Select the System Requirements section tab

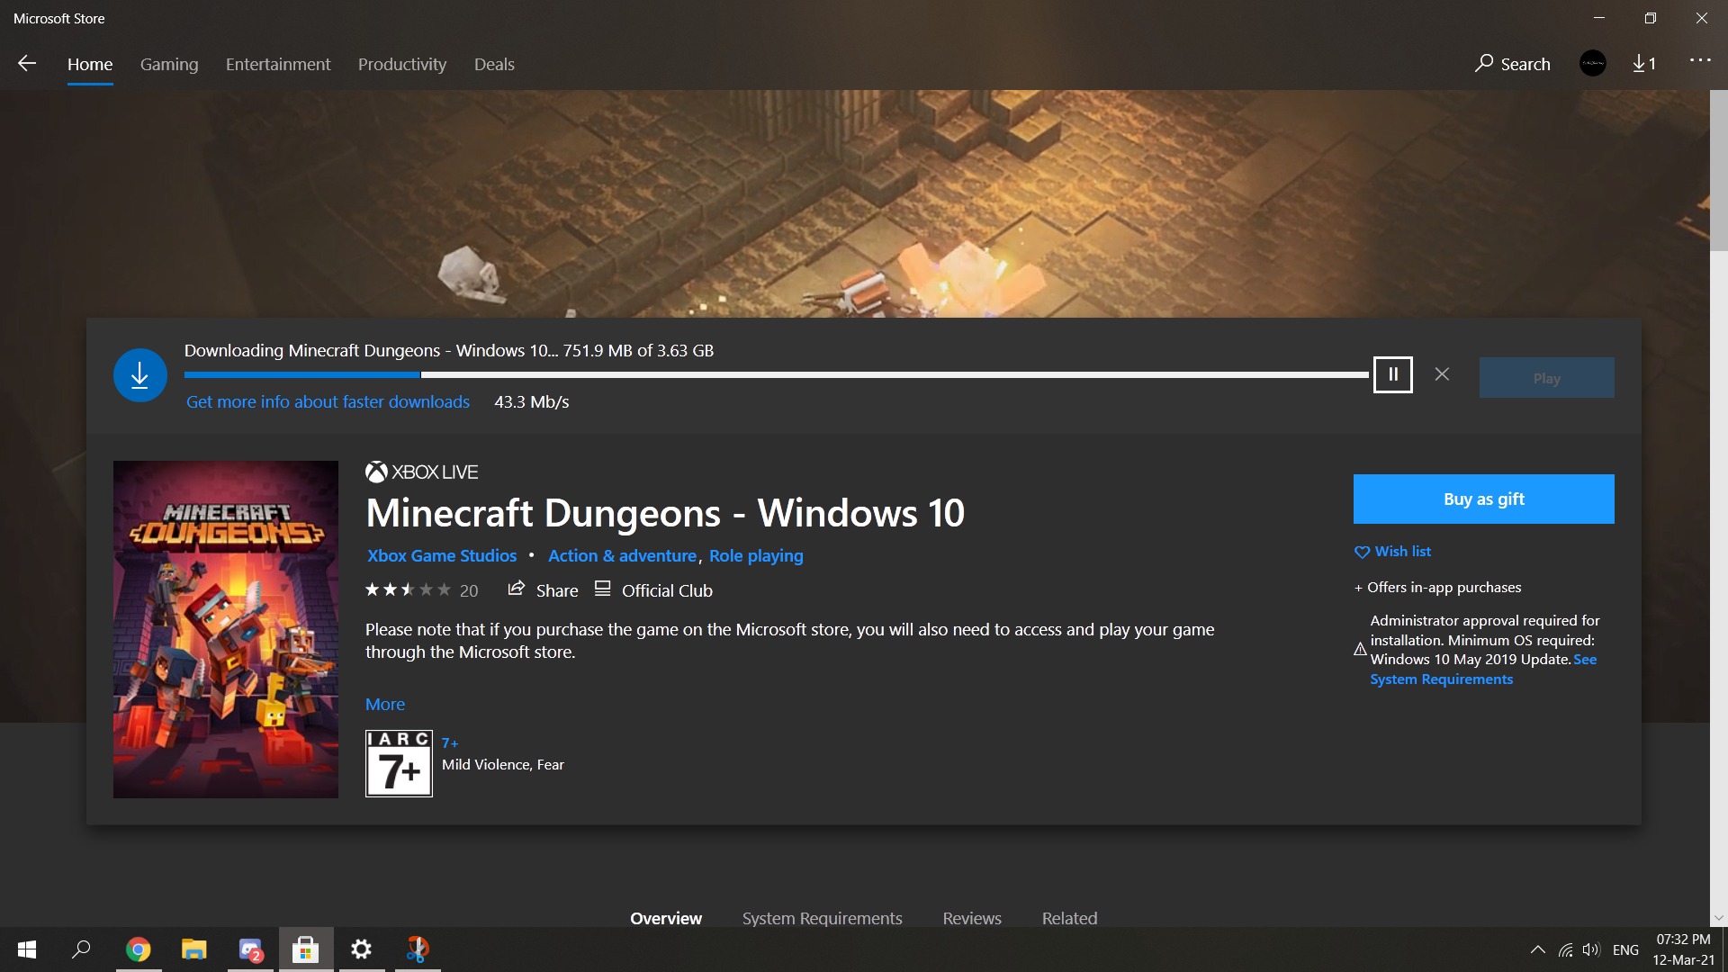(822, 918)
